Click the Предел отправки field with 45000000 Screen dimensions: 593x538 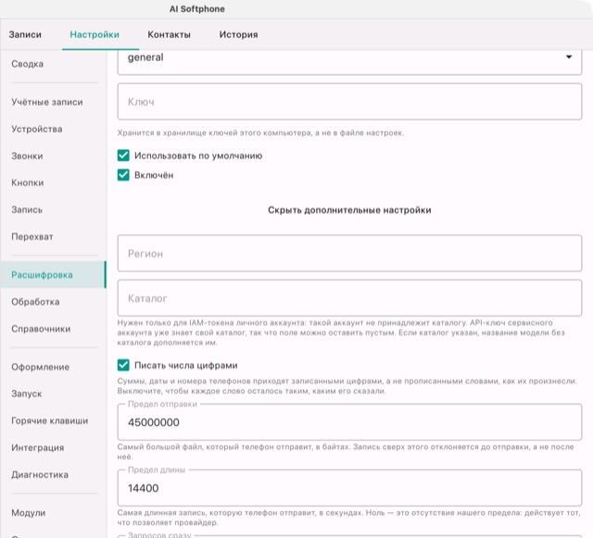click(349, 422)
